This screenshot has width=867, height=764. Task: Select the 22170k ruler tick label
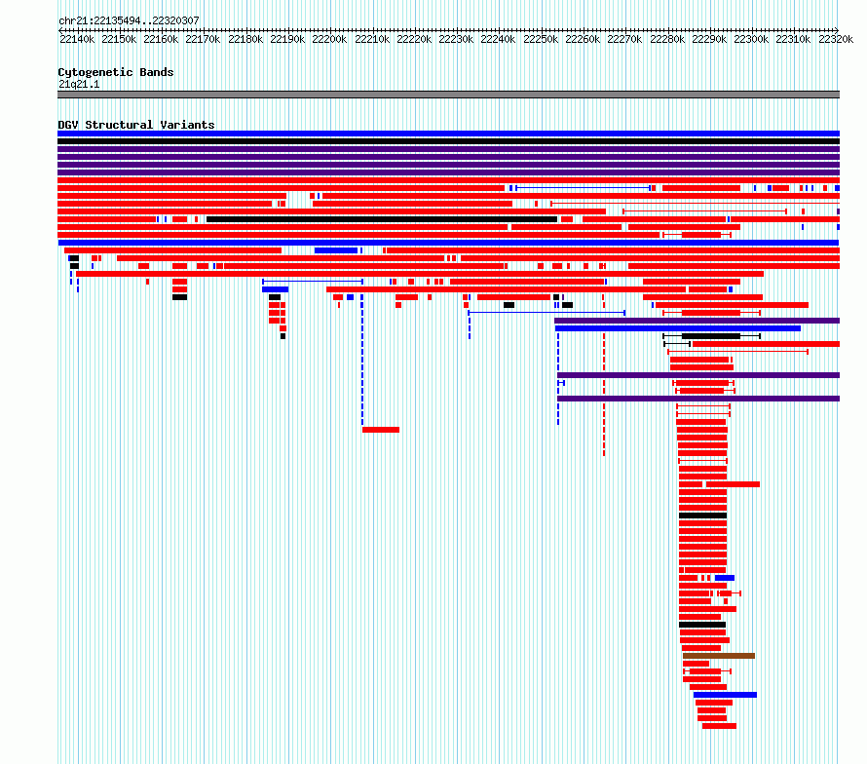tap(203, 39)
